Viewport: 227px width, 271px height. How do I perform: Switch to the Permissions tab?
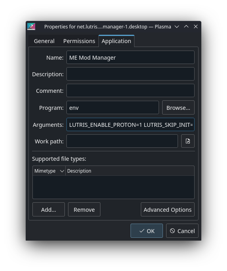click(x=79, y=41)
